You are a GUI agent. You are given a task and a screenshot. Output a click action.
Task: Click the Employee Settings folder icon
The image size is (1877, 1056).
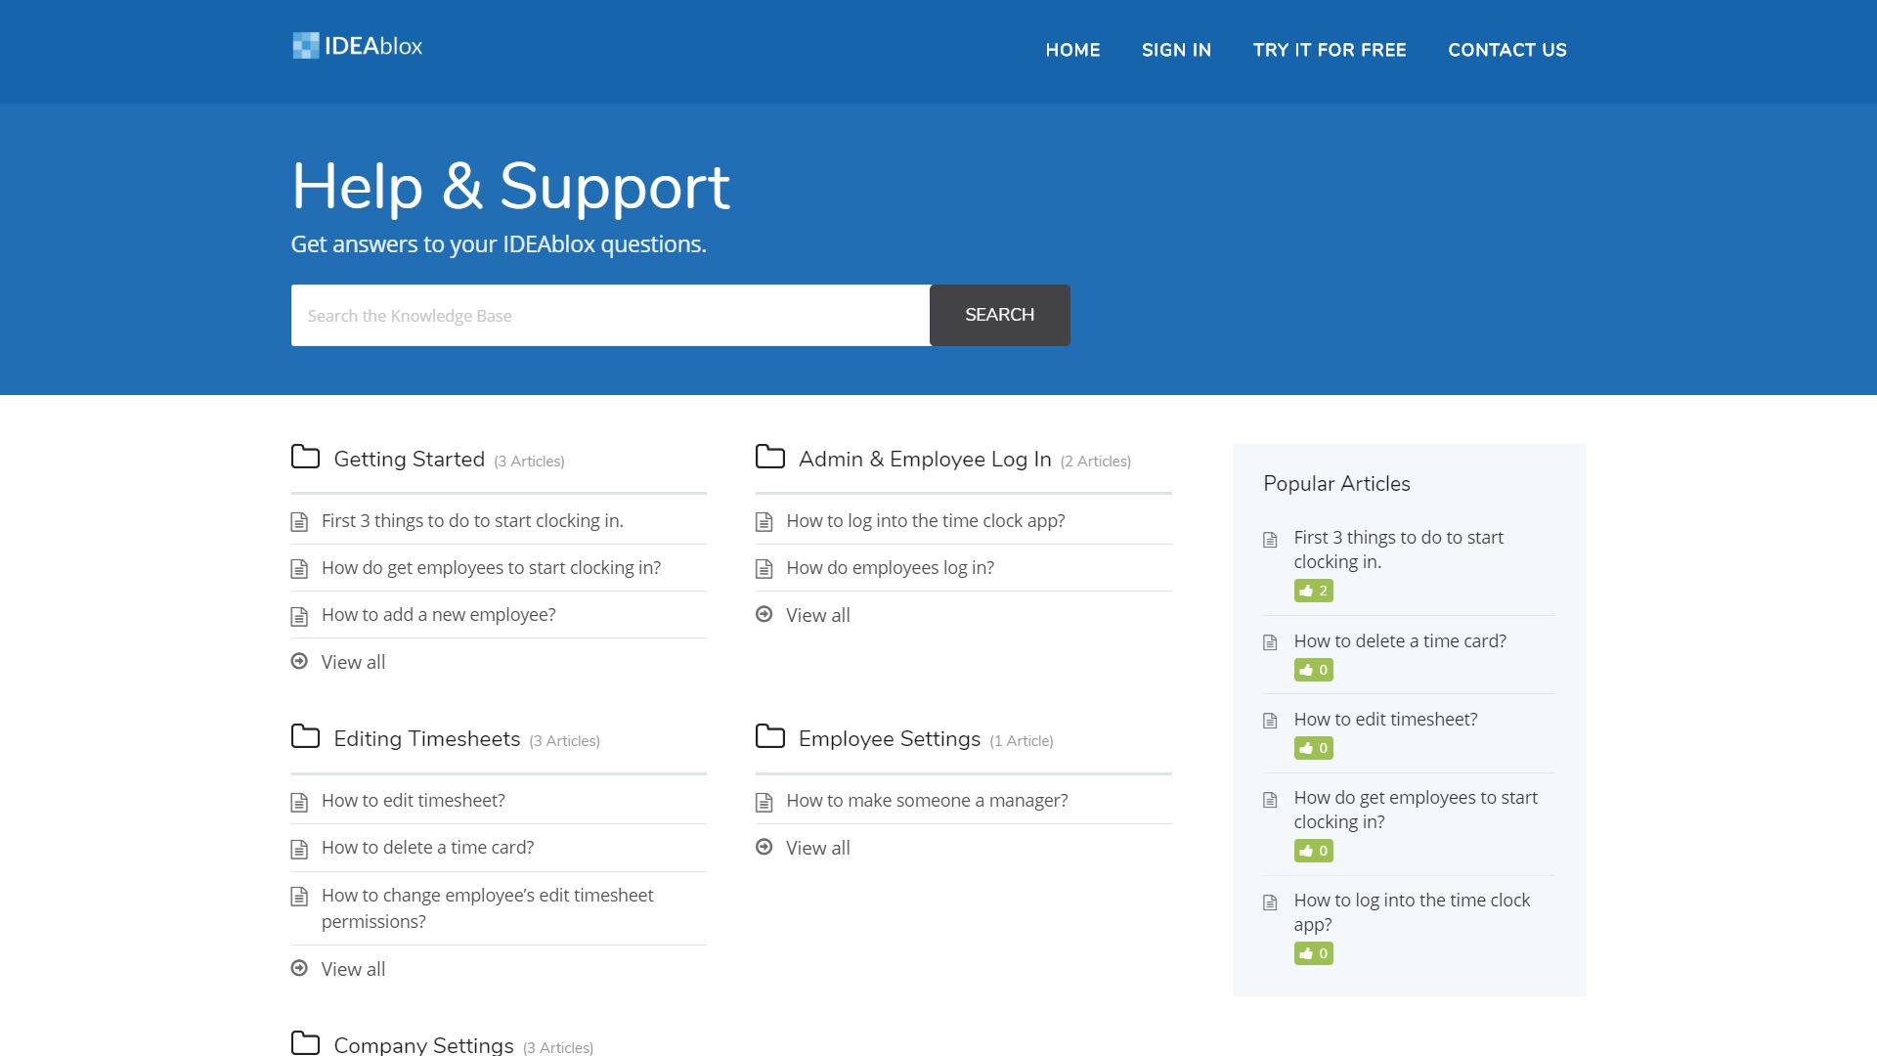pyautogui.click(x=770, y=736)
